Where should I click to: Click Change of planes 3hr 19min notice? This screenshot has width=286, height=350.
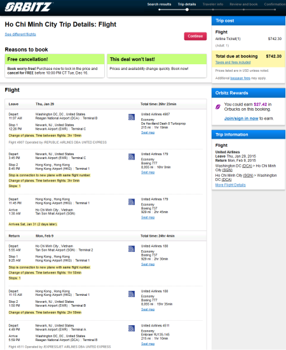(x=45, y=136)
